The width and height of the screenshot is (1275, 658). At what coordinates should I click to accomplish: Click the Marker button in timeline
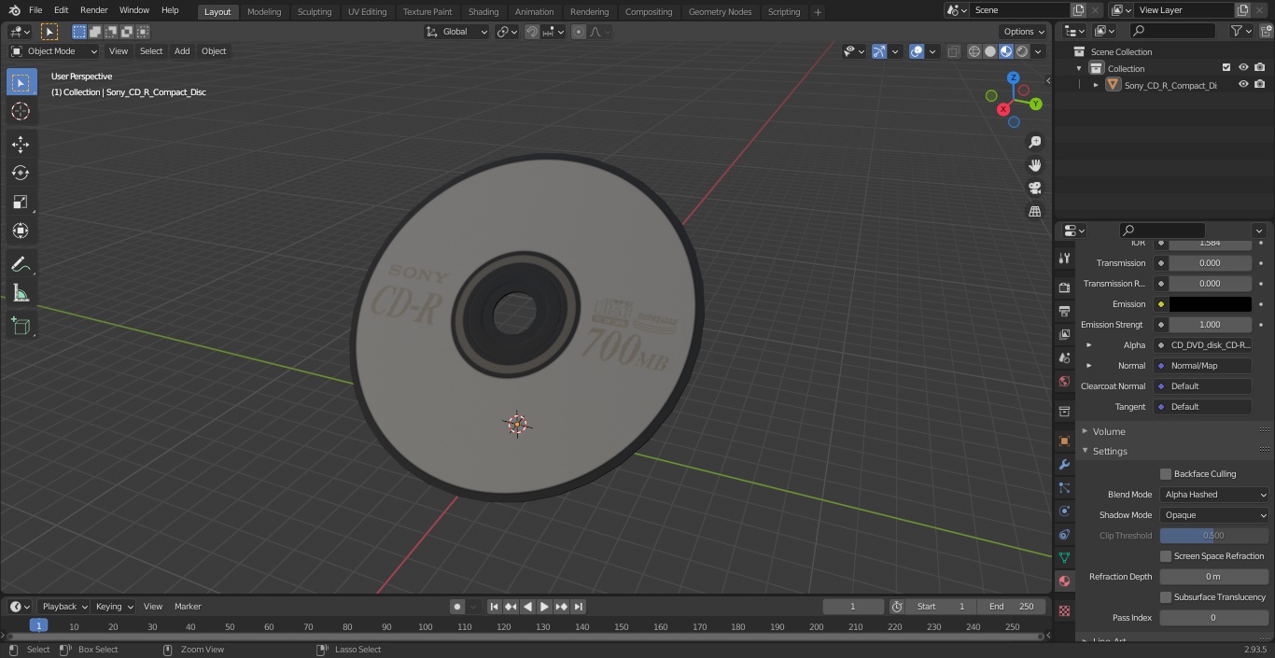pos(188,607)
